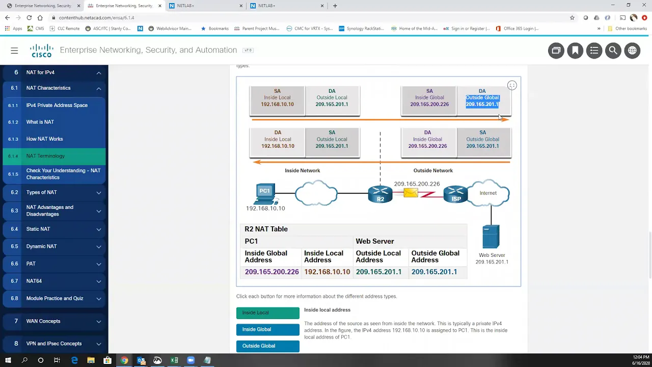Open a new browser tab

click(x=335, y=6)
